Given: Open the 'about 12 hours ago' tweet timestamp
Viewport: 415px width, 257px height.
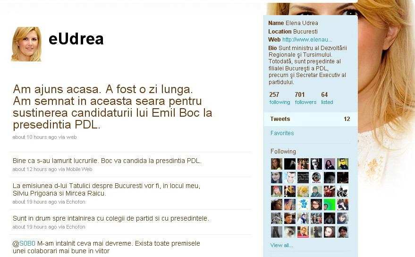Looking at the screenshot, I should [x=34, y=169].
